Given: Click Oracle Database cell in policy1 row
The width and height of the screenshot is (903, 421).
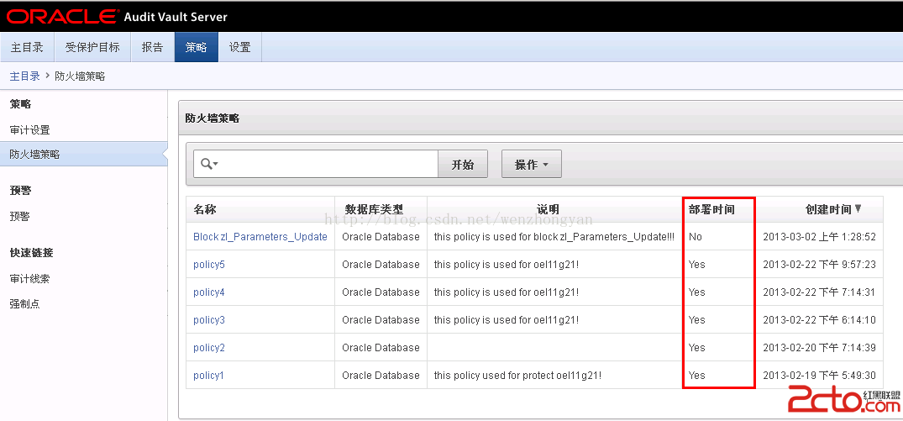Looking at the screenshot, I should point(381,375).
